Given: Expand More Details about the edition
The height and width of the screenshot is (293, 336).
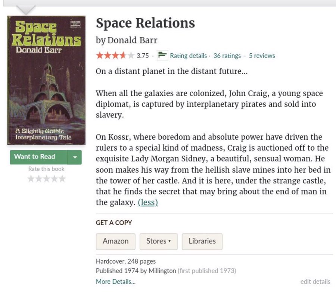Looking at the screenshot, I should click(x=115, y=281).
